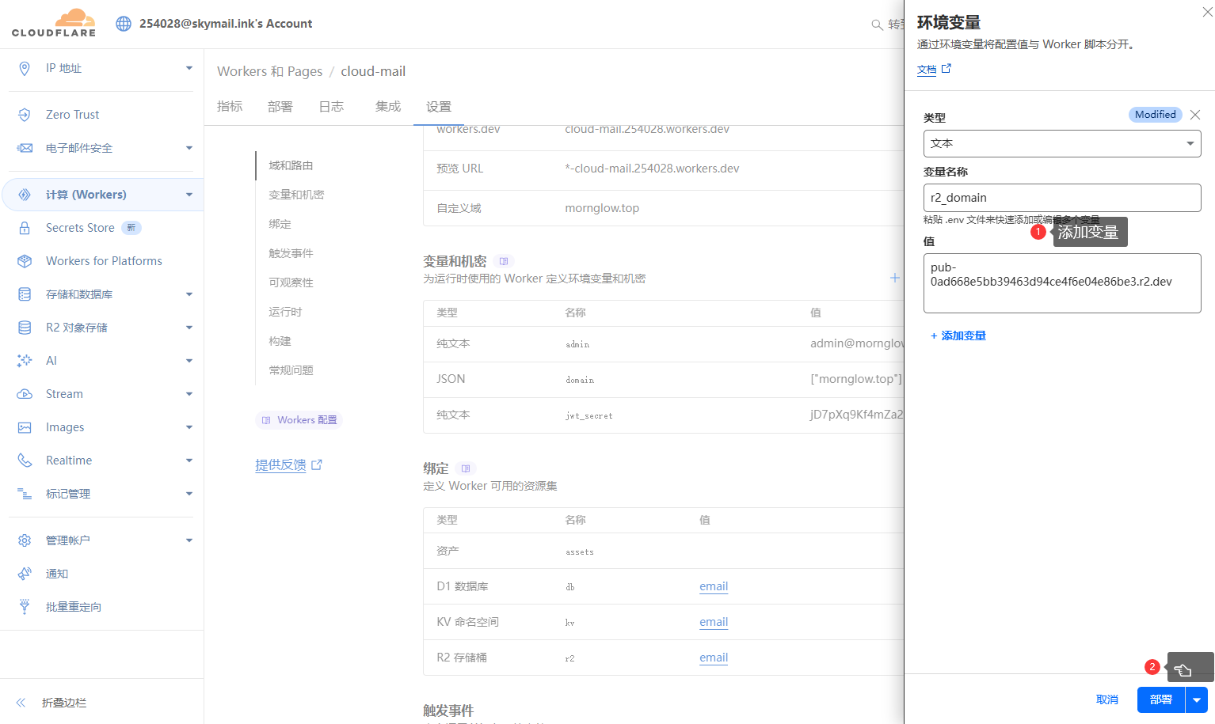1215x724 pixels.
Task: Open Zero Trust from the sidebar
Action: 72,115
